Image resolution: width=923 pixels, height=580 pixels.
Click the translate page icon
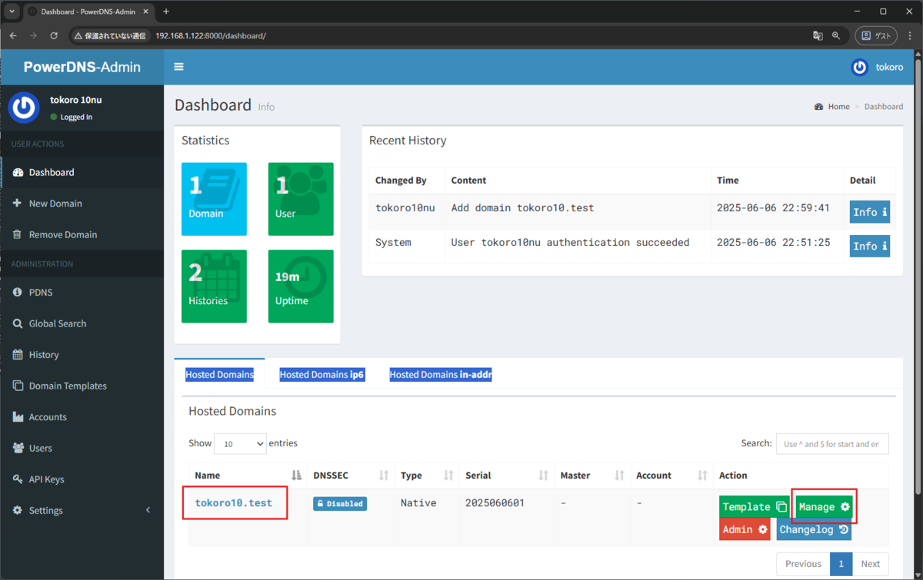click(818, 35)
